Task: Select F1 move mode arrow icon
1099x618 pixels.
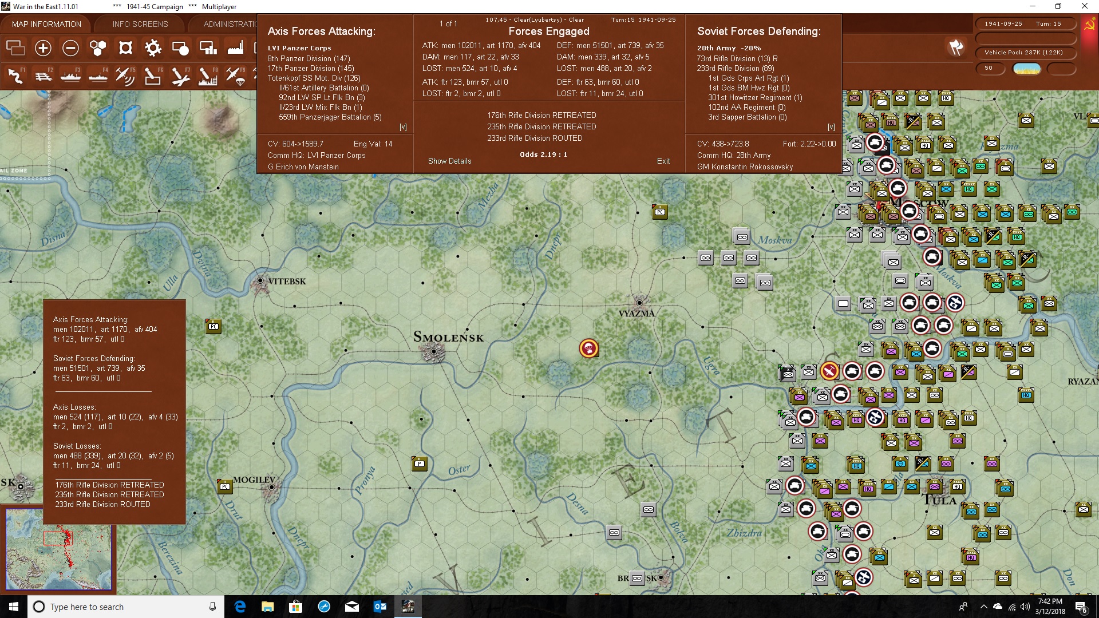Action: [15, 76]
